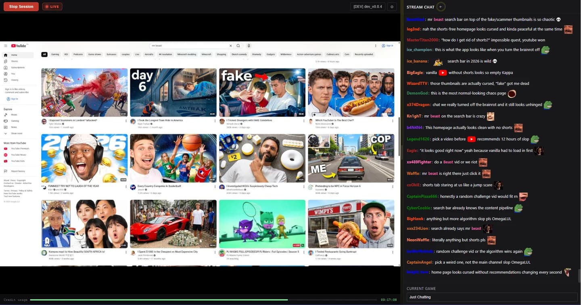
Task: Click username WizardTTV in chat
Action: pyautogui.click(x=417, y=83)
